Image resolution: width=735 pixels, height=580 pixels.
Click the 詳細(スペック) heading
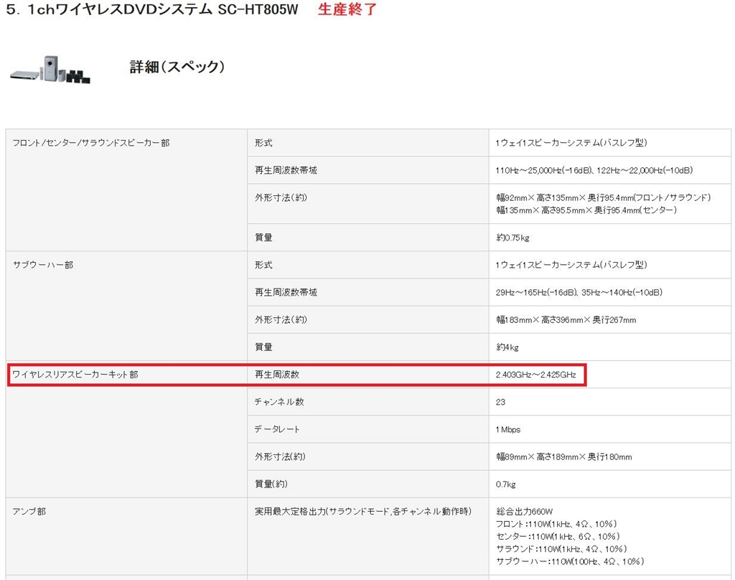tap(177, 67)
